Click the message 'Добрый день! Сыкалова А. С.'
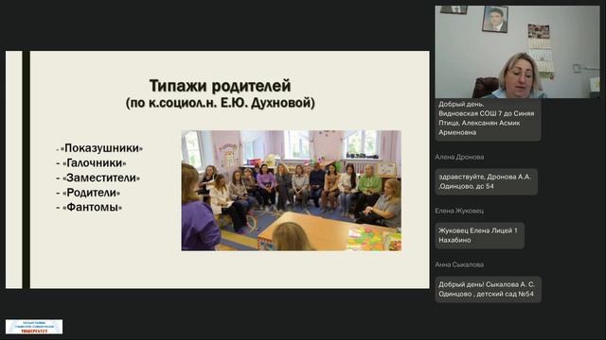 click(x=489, y=289)
